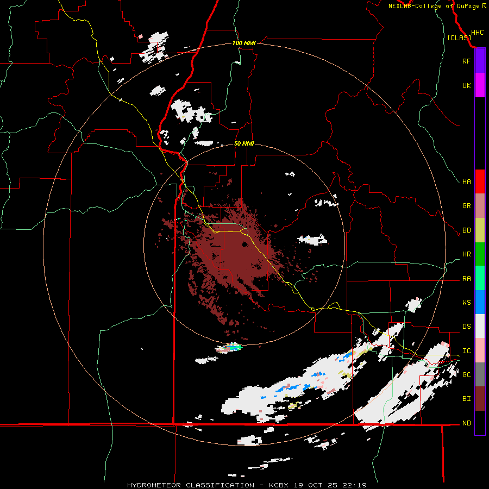Click the UK legend label
The width and height of the screenshot is (489, 489).
(466, 85)
